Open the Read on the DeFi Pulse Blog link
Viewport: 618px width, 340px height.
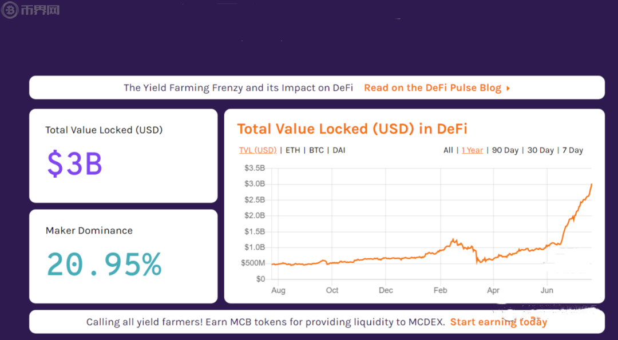[433, 88]
